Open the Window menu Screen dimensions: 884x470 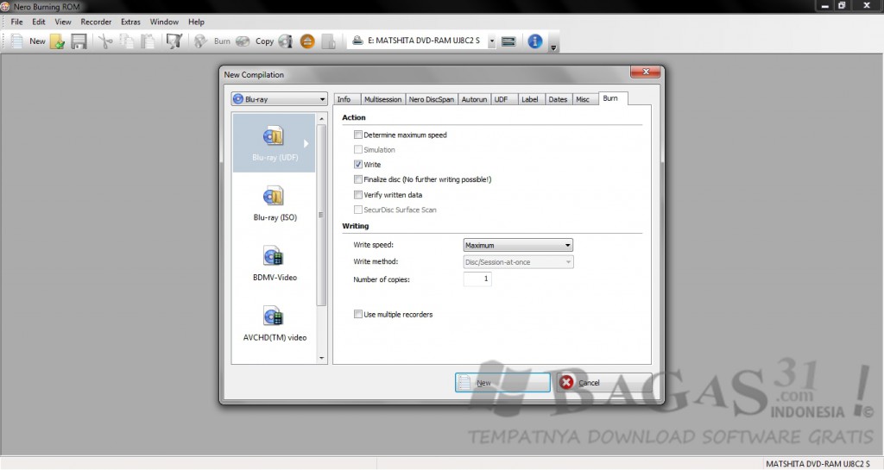(164, 22)
